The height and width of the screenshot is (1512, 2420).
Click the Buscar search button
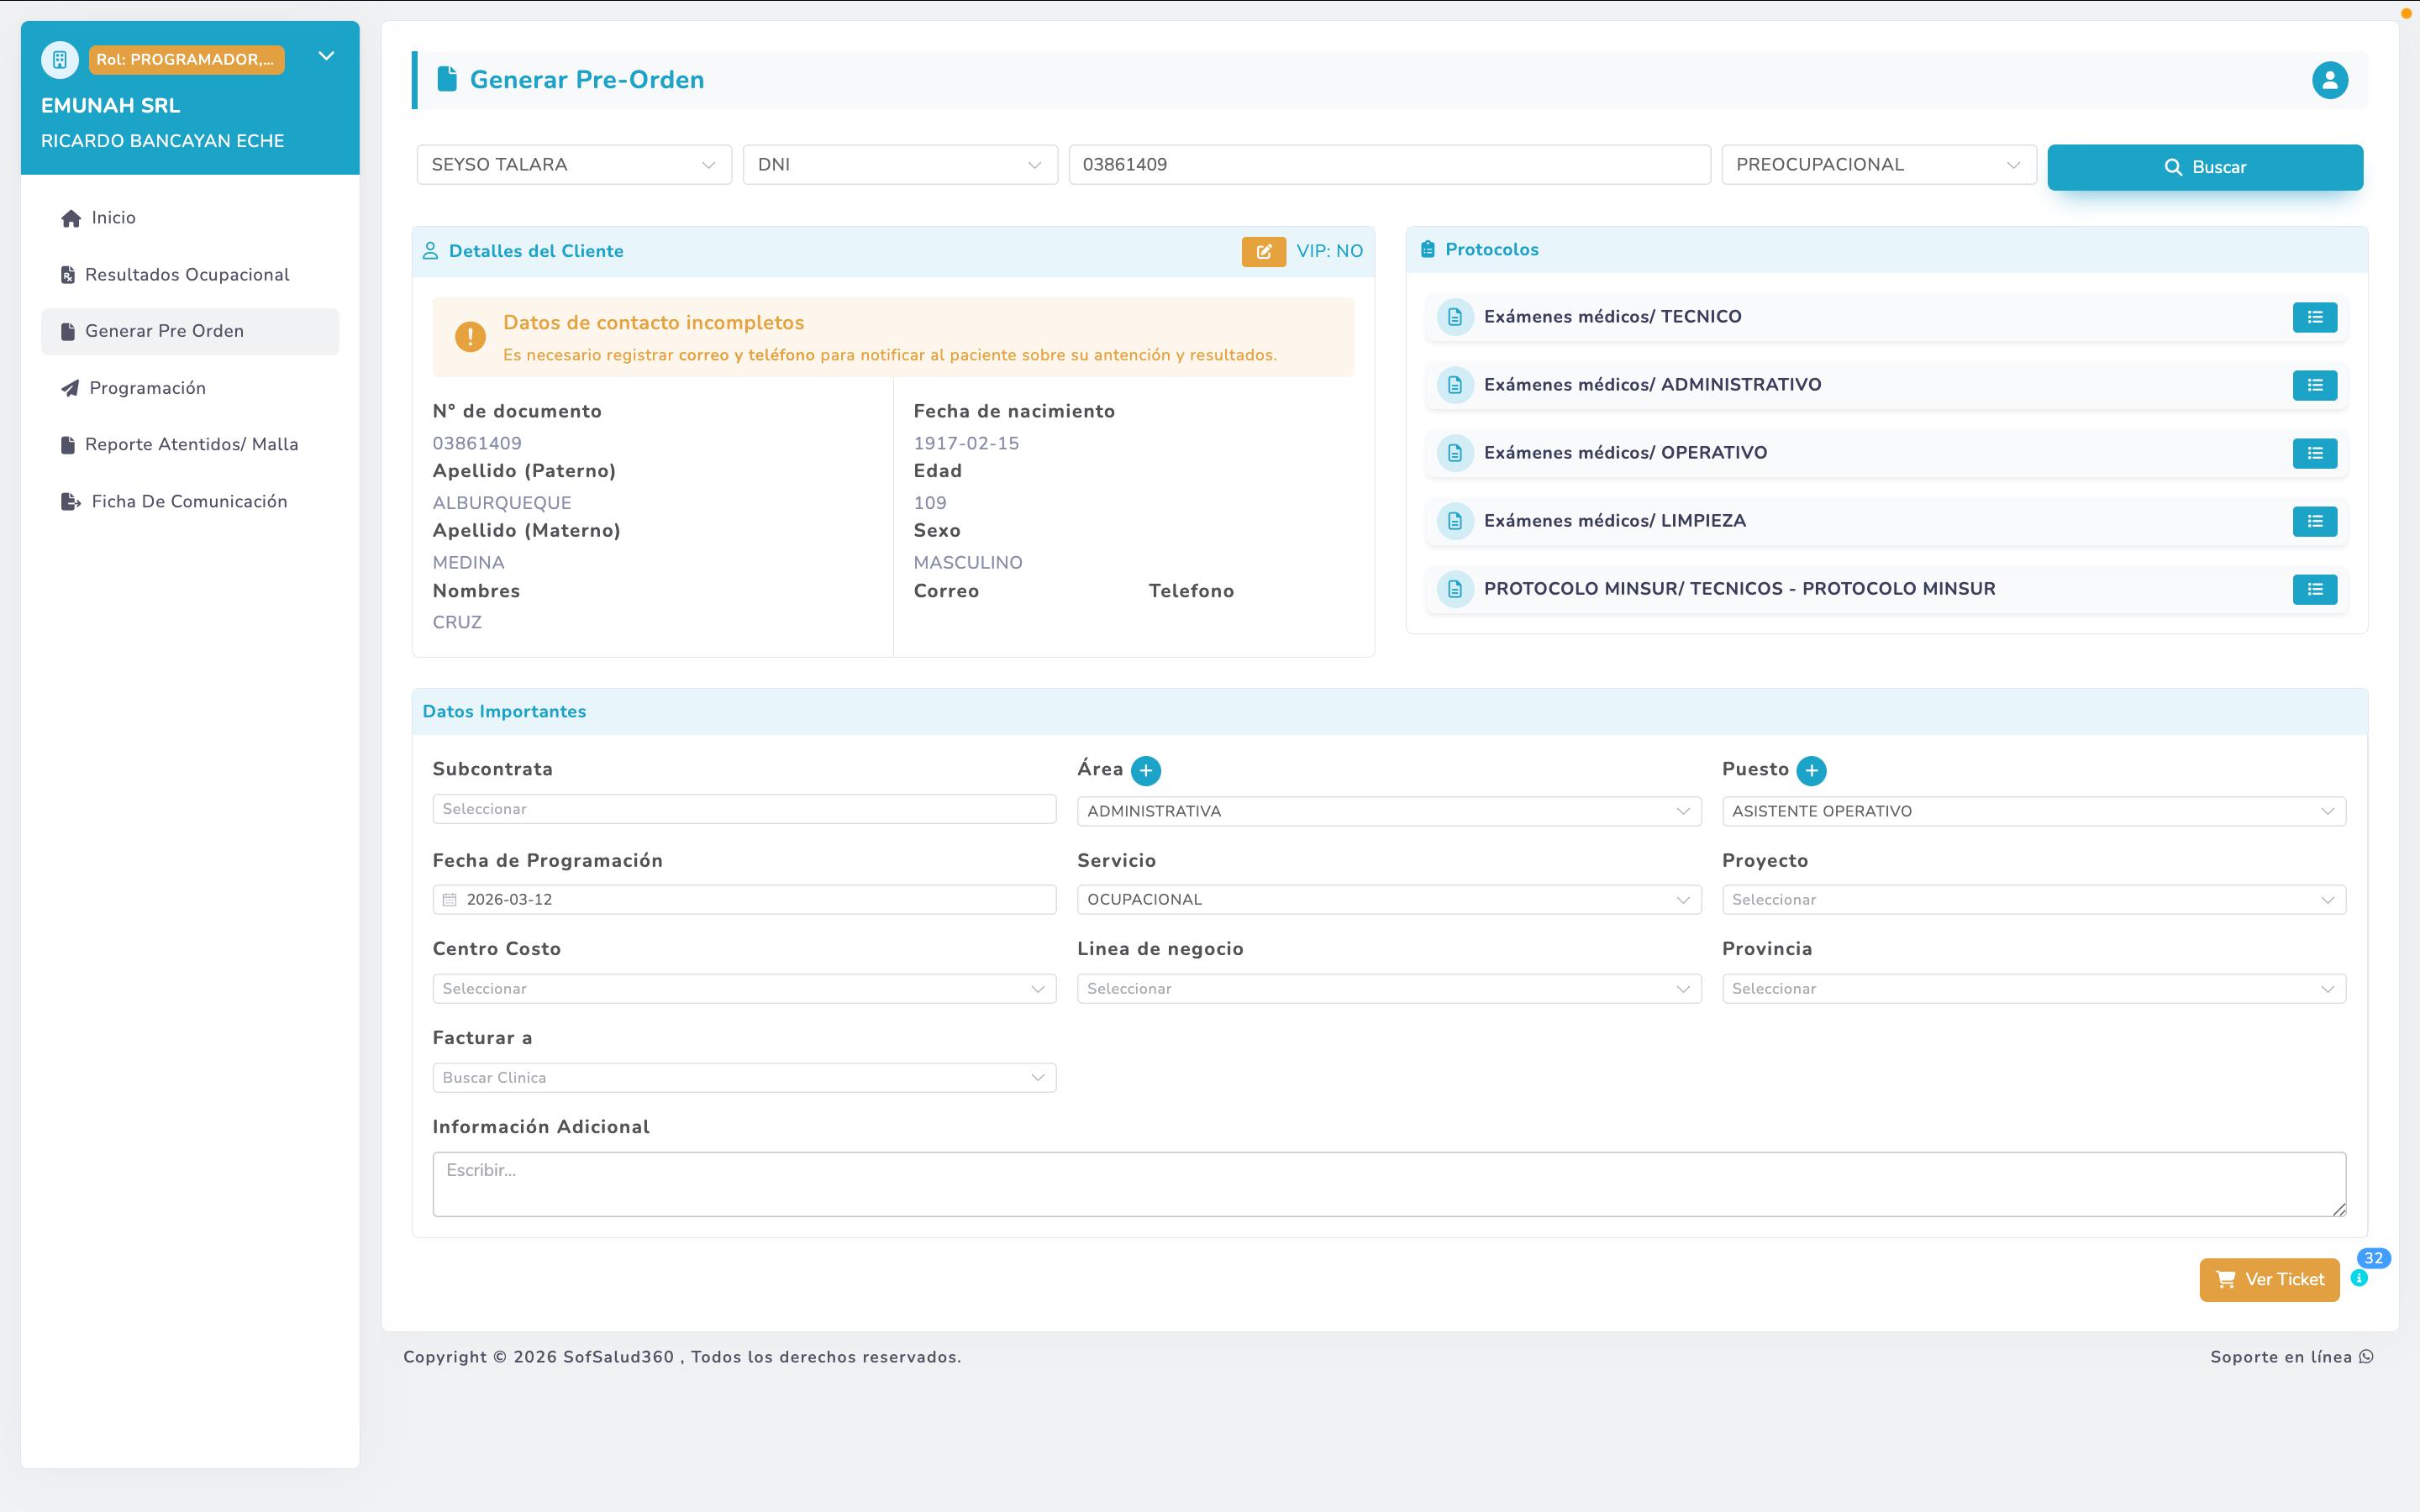pyautogui.click(x=2204, y=167)
